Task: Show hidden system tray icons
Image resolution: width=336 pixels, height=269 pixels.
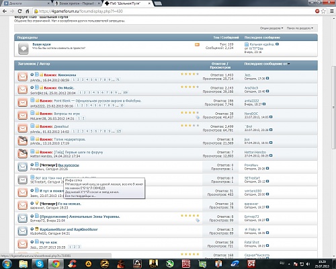Action: [x=289, y=264]
